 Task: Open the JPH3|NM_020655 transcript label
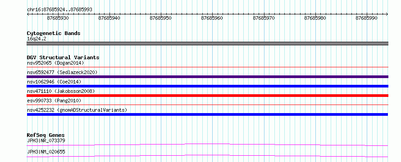pyautogui.click(x=46, y=152)
